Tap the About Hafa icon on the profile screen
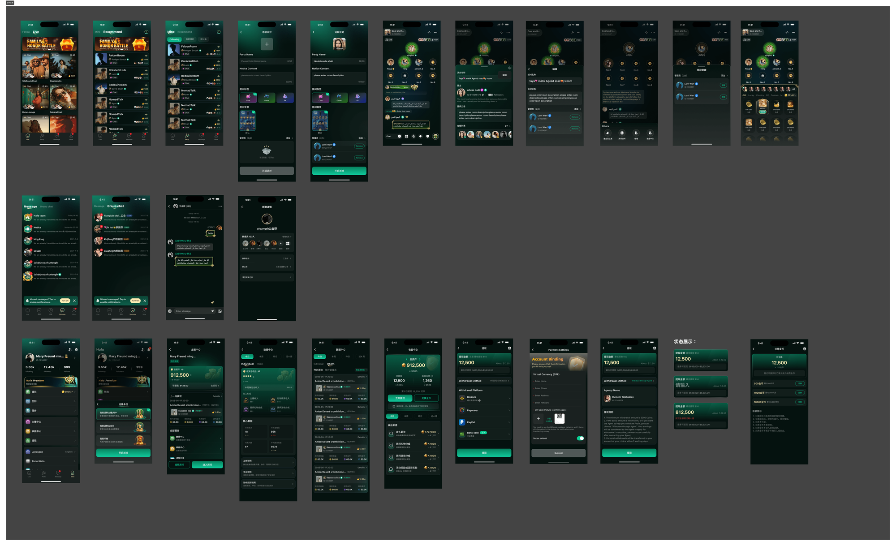The width and height of the screenshot is (896, 546). point(28,461)
